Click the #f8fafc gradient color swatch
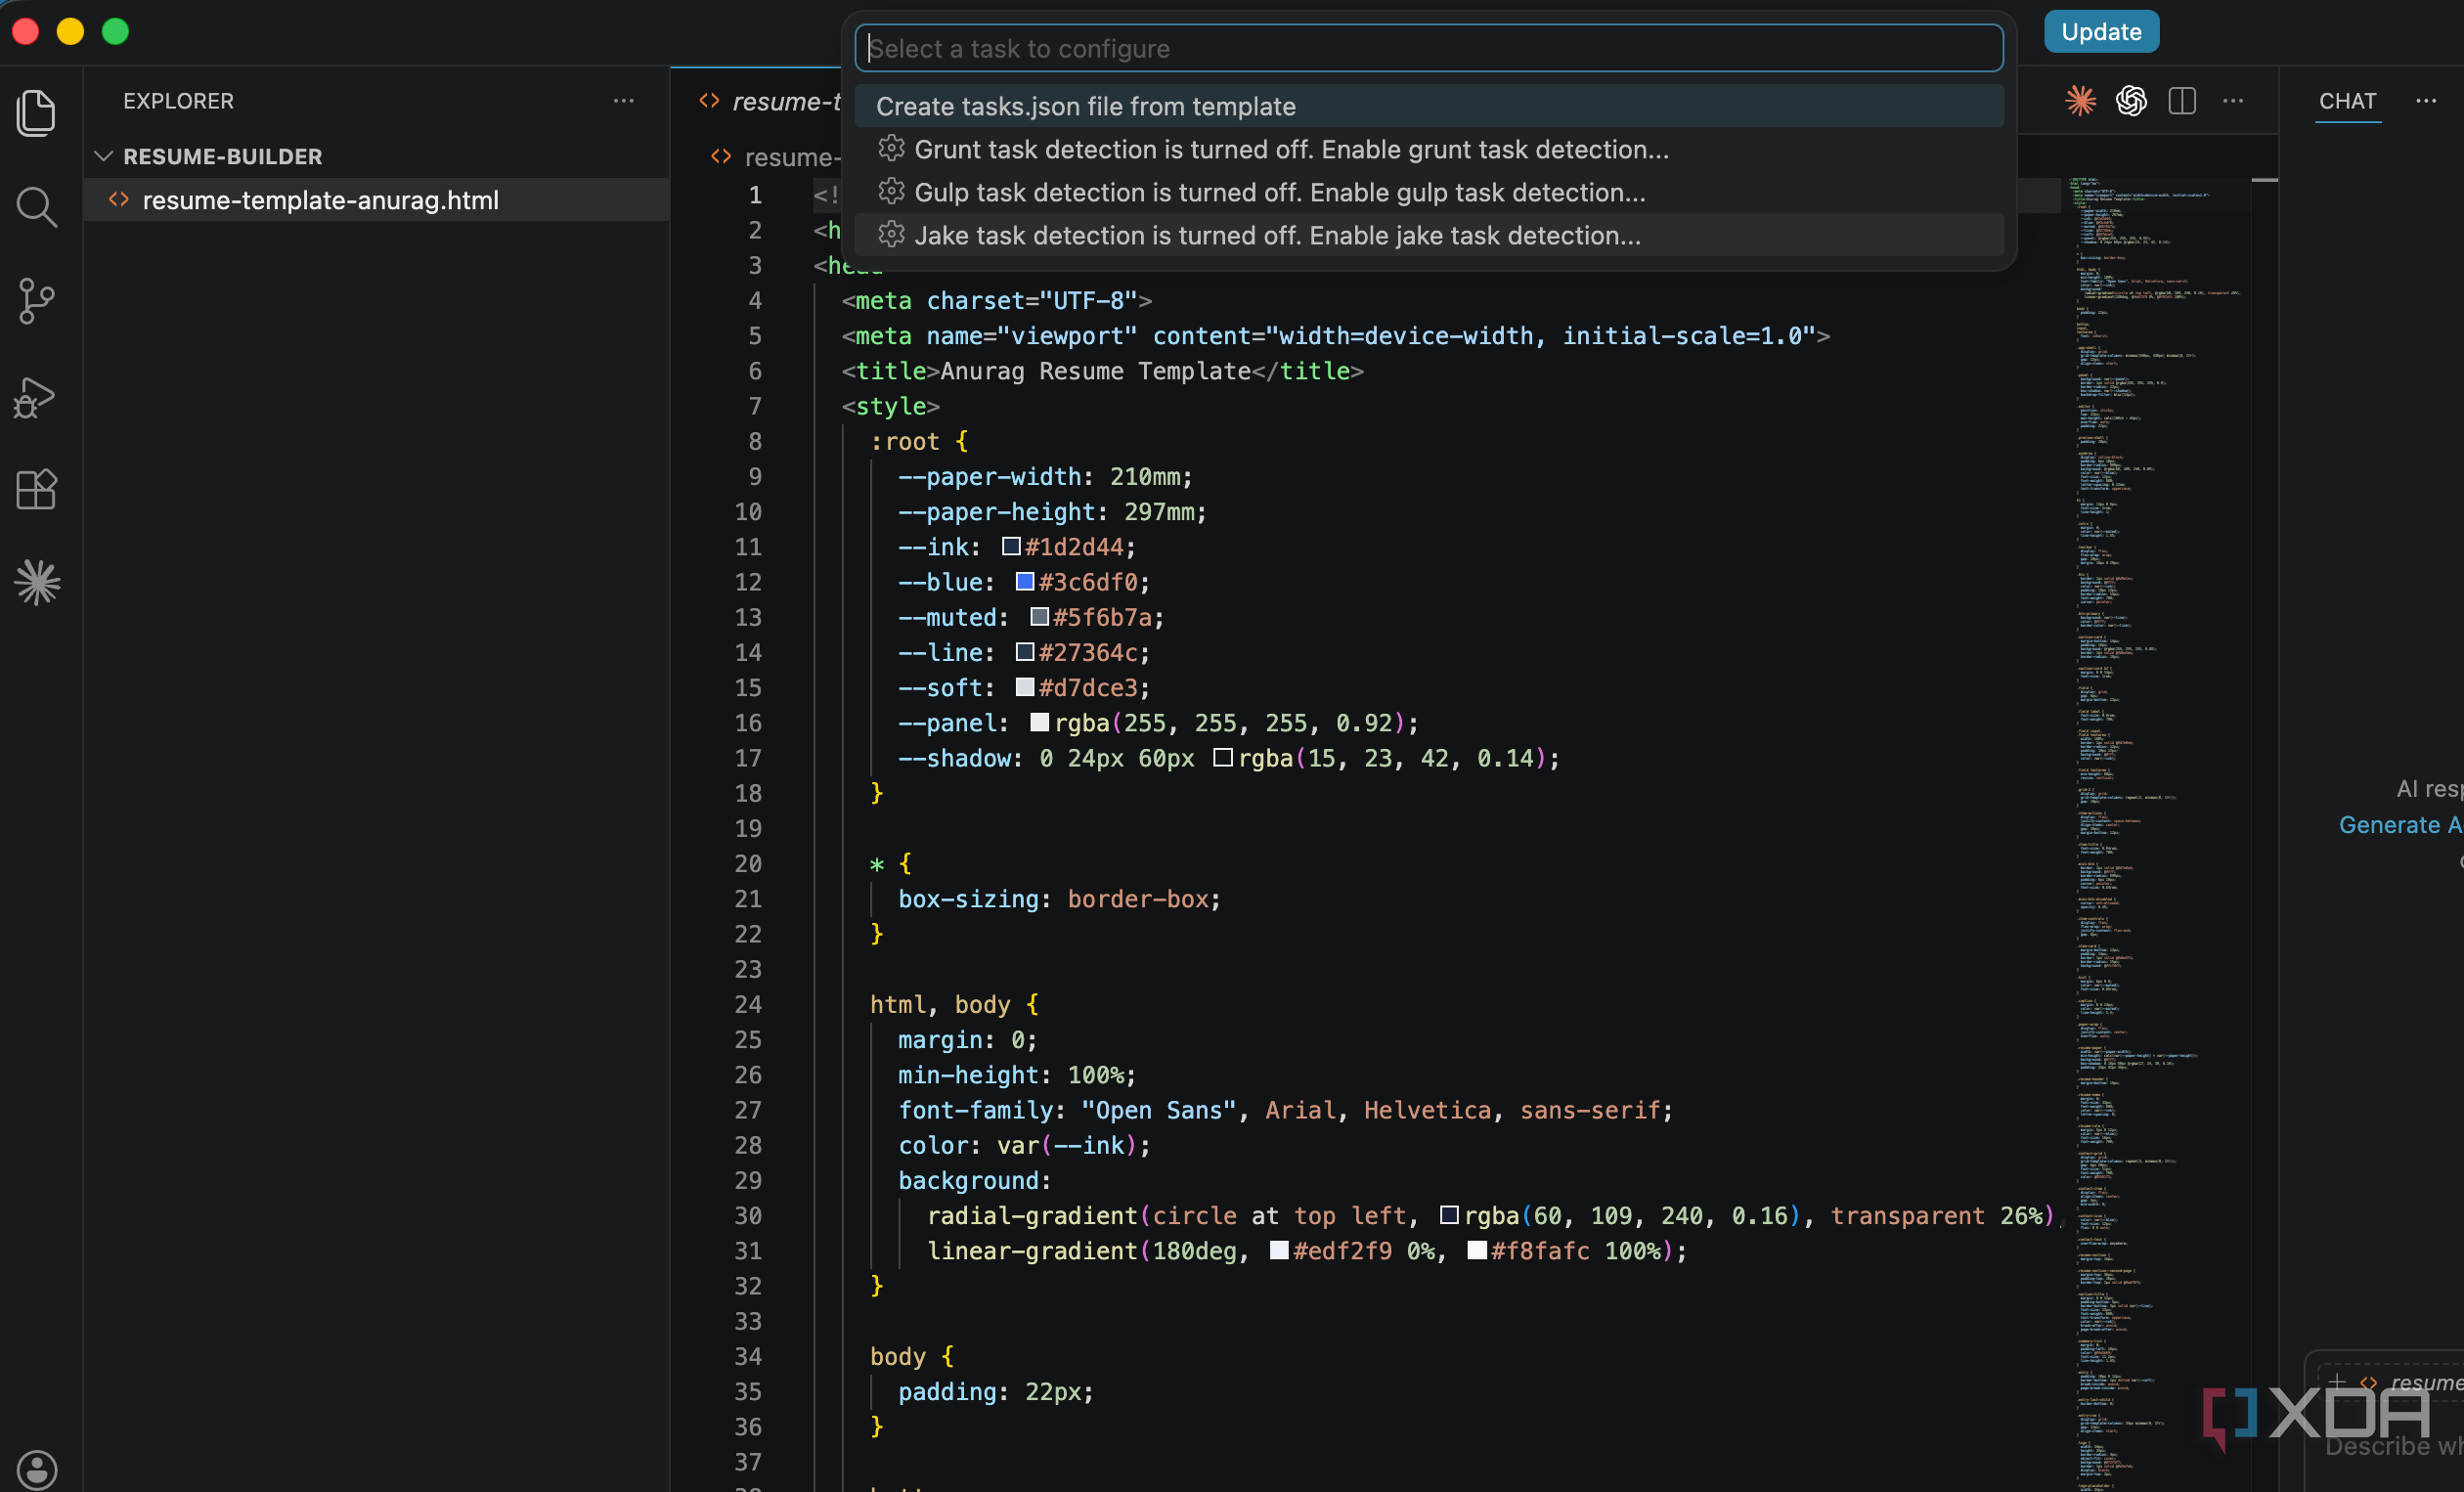2464x1492 pixels. (x=1476, y=1249)
